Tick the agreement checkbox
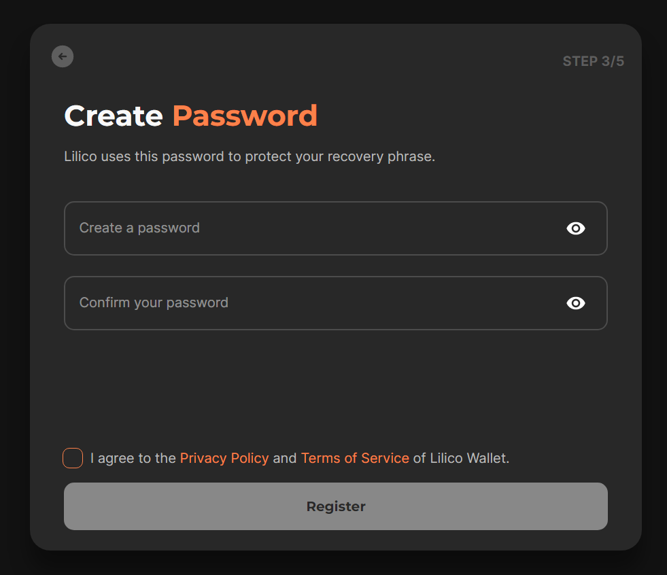The width and height of the screenshot is (667, 575). (x=73, y=458)
